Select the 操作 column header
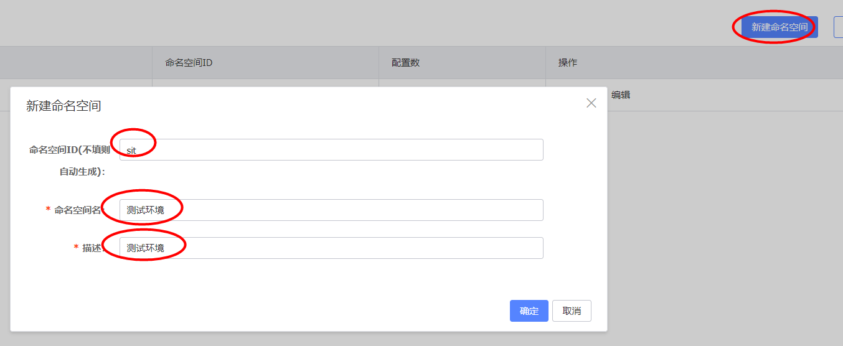 pyautogui.click(x=567, y=63)
